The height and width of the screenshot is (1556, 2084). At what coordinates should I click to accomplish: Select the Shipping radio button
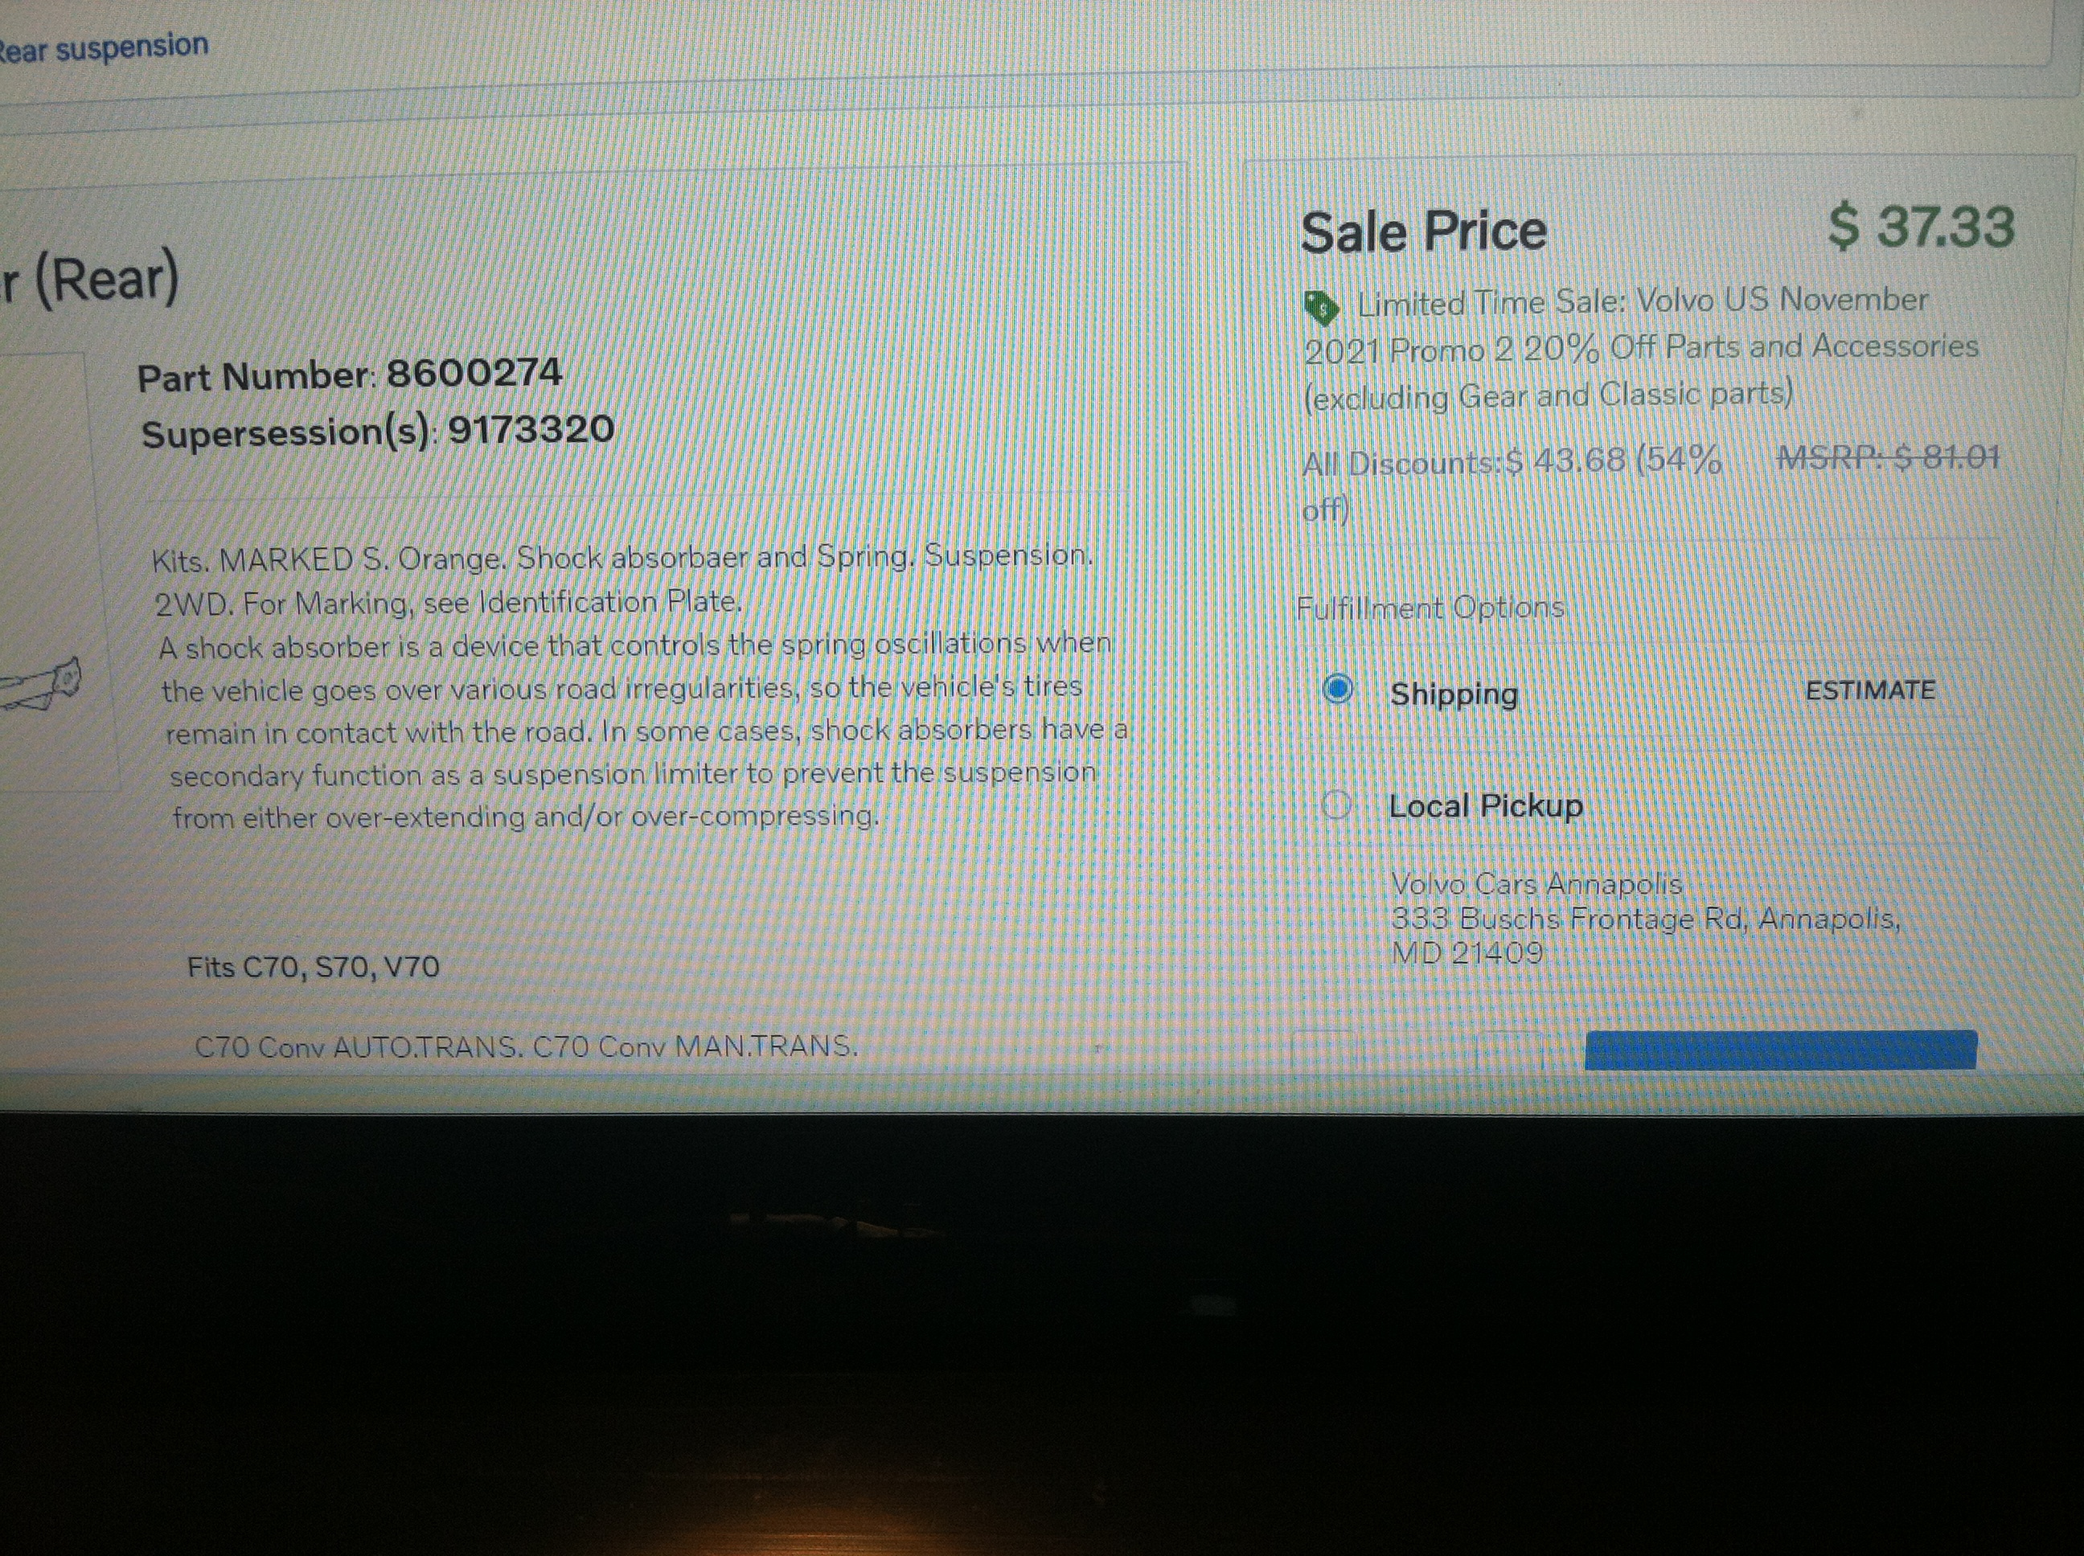[1337, 690]
